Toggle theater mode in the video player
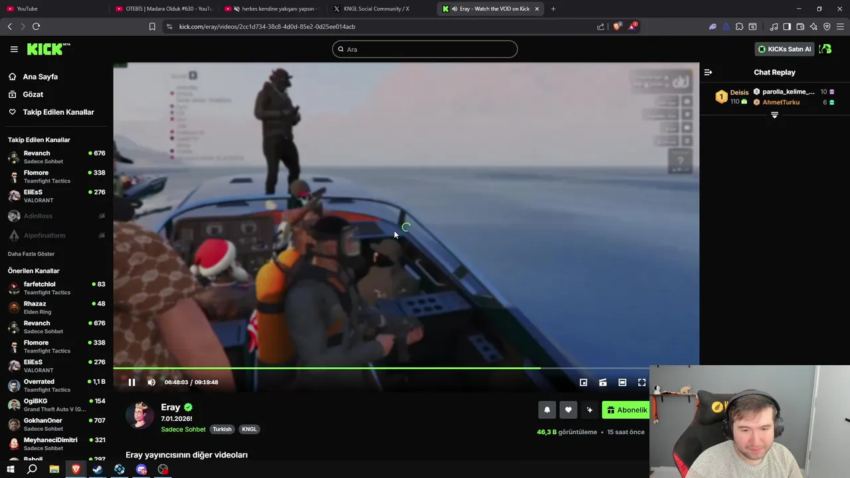 coord(622,382)
